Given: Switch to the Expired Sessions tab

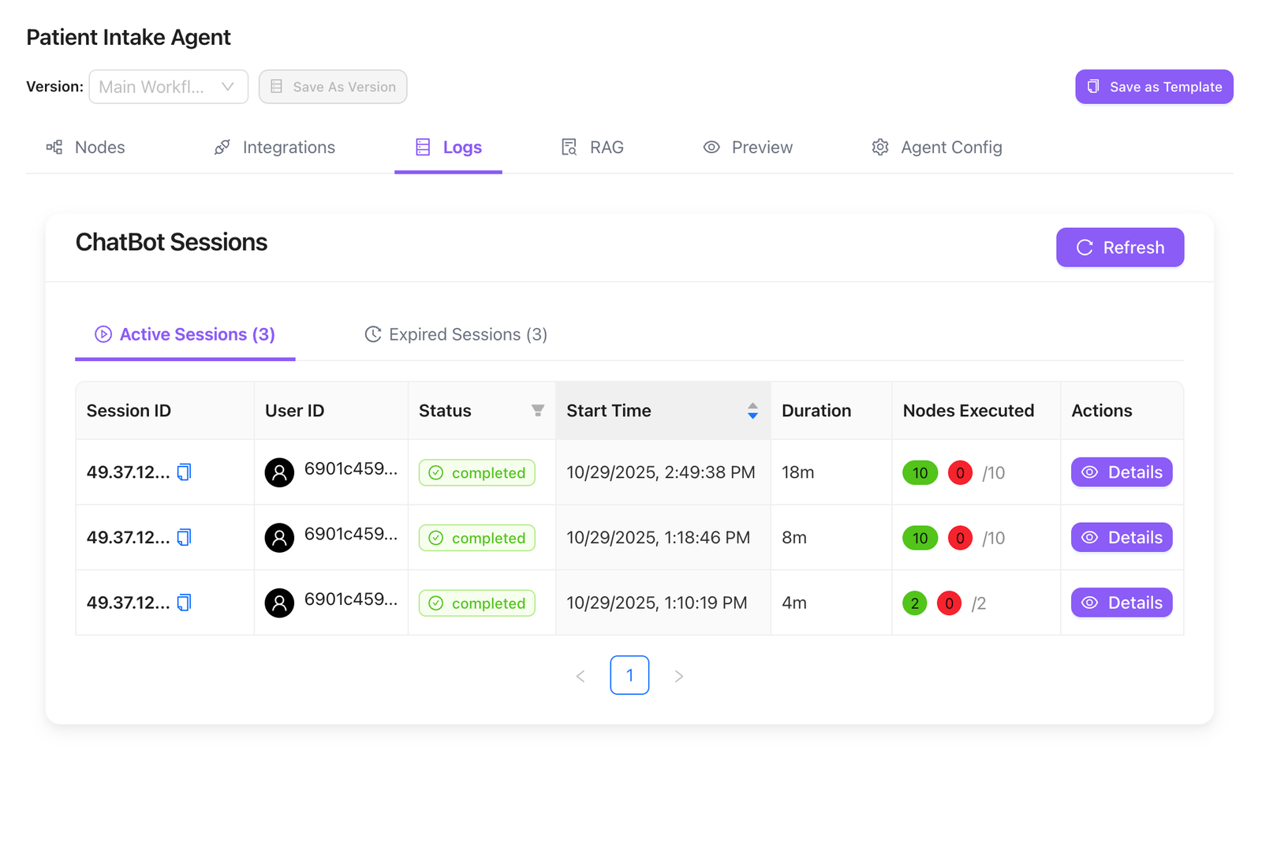Looking at the screenshot, I should [x=456, y=334].
